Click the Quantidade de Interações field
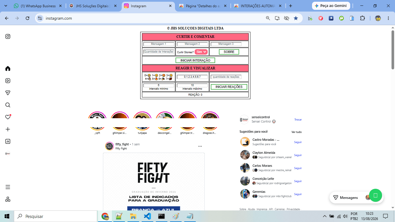Image resolution: width=395 pixels, height=222 pixels. coord(159,52)
